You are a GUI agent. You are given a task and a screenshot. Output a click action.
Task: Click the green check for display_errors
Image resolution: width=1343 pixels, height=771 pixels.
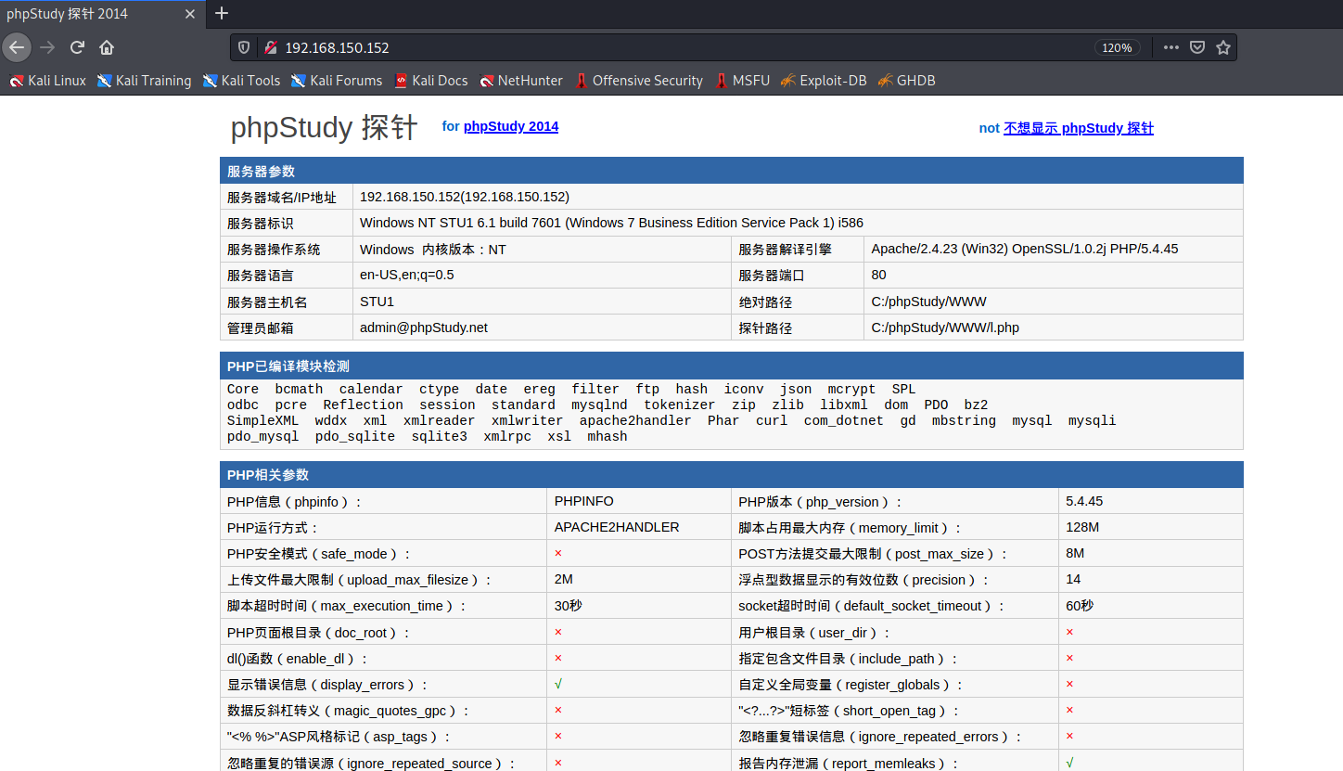pyautogui.click(x=558, y=684)
